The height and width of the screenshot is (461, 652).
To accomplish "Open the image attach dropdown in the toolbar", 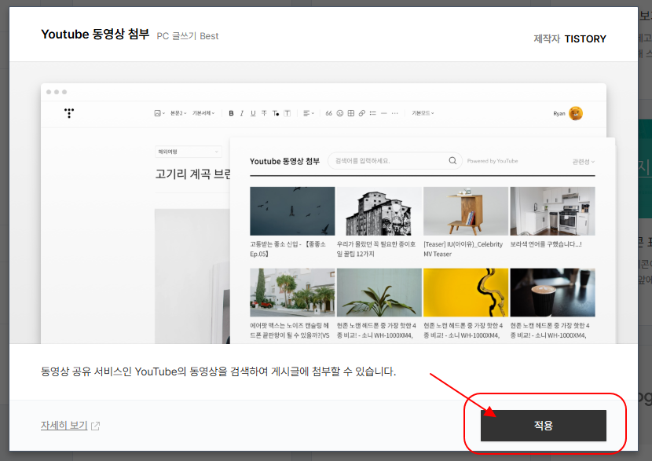I will click(x=159, y=113).
